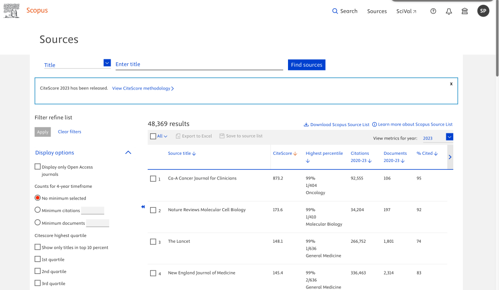Open Ca-A Cancer Journal for Clinicians
The height and width of the screenshot is (290, 499).
(202, 178)
